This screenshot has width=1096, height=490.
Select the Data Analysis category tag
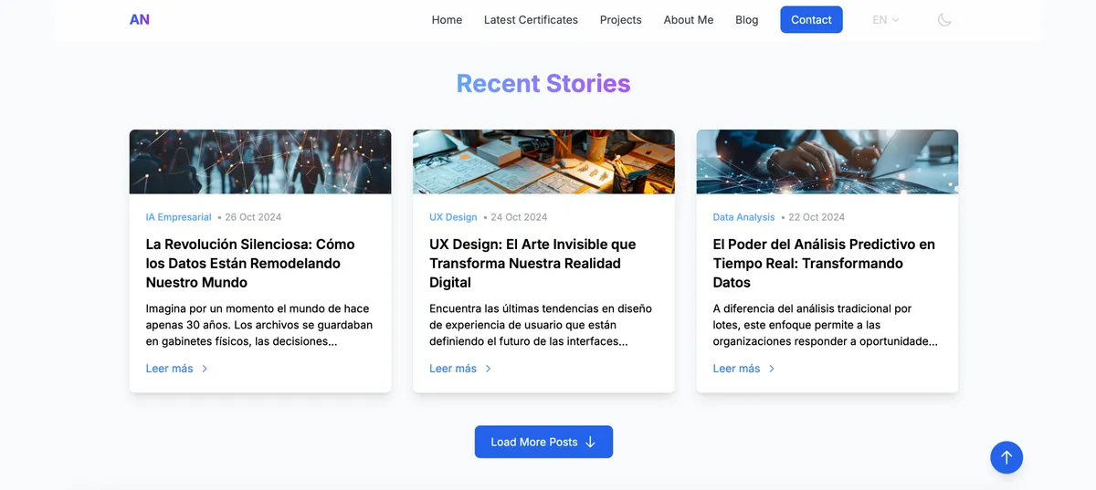pyautogui.click(x=743, y=217)
